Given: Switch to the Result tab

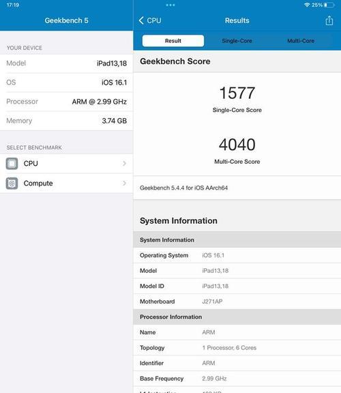Looking at the screenshot, I should (x=173, y=41).
